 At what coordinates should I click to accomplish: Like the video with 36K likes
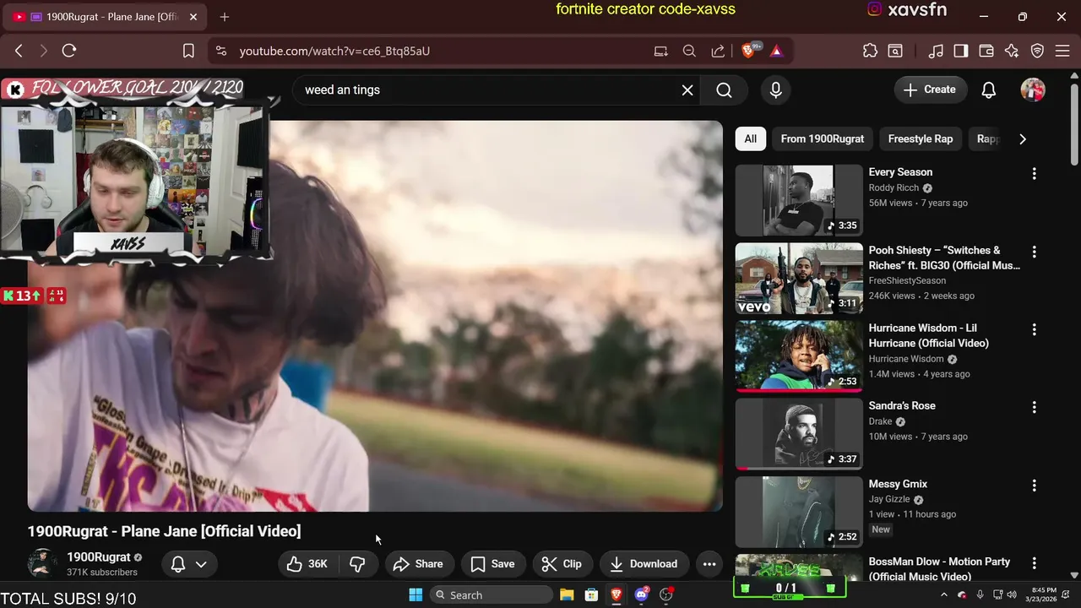click(x=307, y=564)
